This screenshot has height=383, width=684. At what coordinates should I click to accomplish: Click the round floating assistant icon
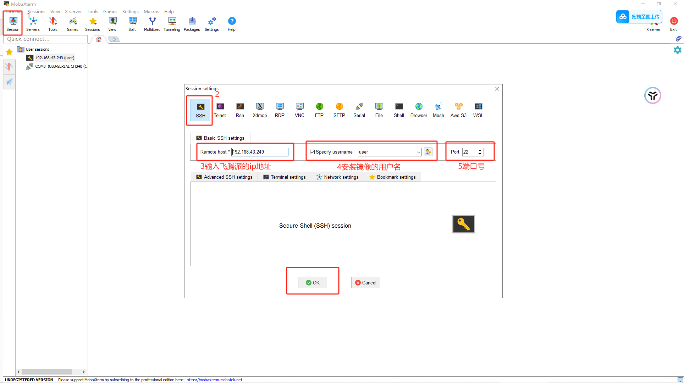point(653,95)
